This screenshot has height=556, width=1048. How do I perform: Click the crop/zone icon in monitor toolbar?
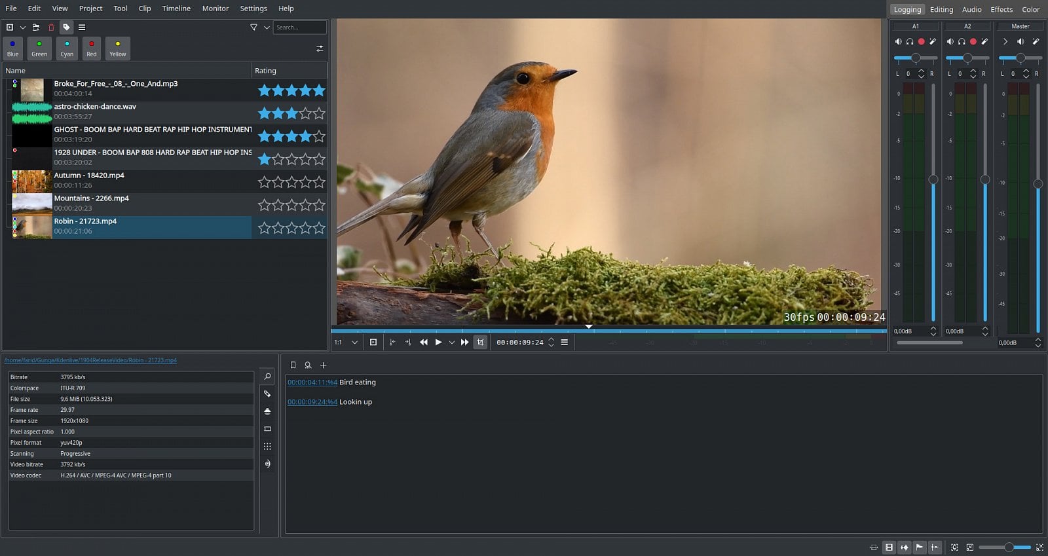pos(480,343)
